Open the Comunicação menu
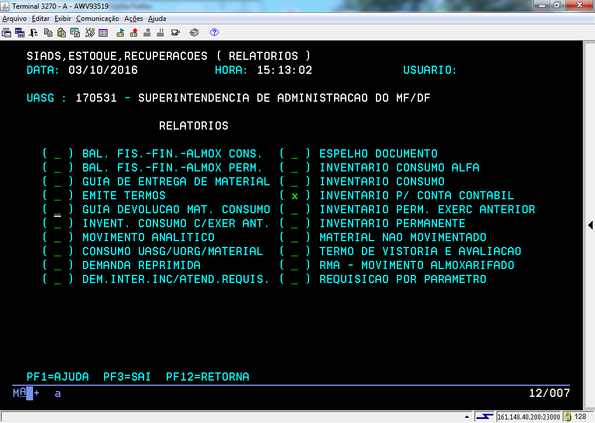Viewport: 595px width, 423px height. coord(98,19)
